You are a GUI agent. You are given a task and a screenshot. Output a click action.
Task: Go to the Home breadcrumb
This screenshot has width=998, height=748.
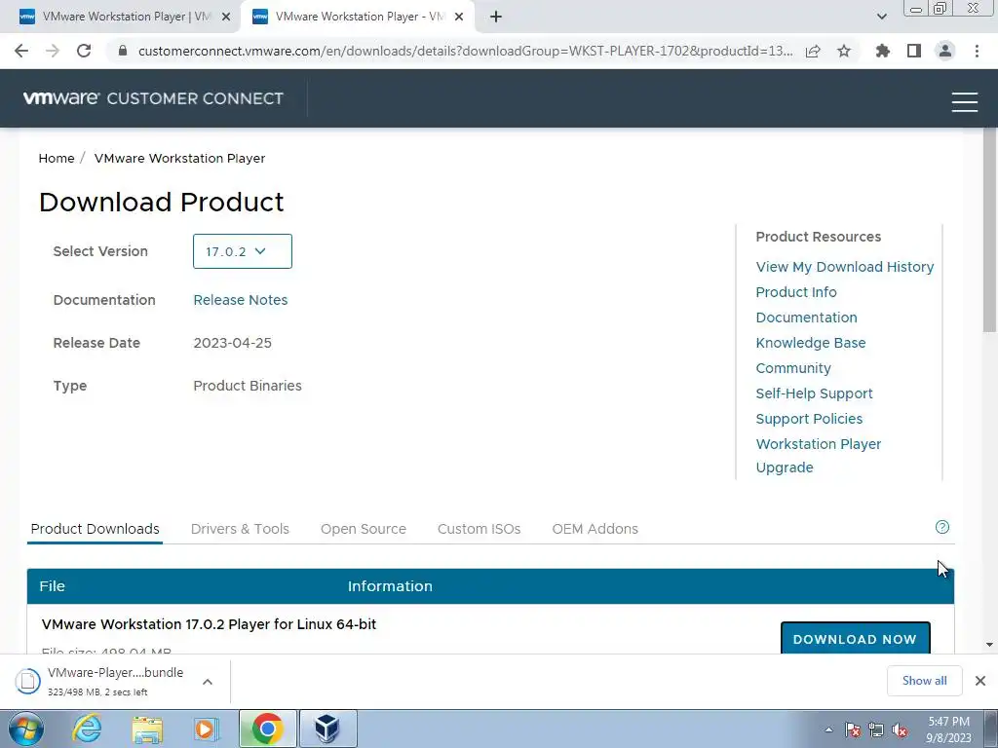click(x=57, y=159)
